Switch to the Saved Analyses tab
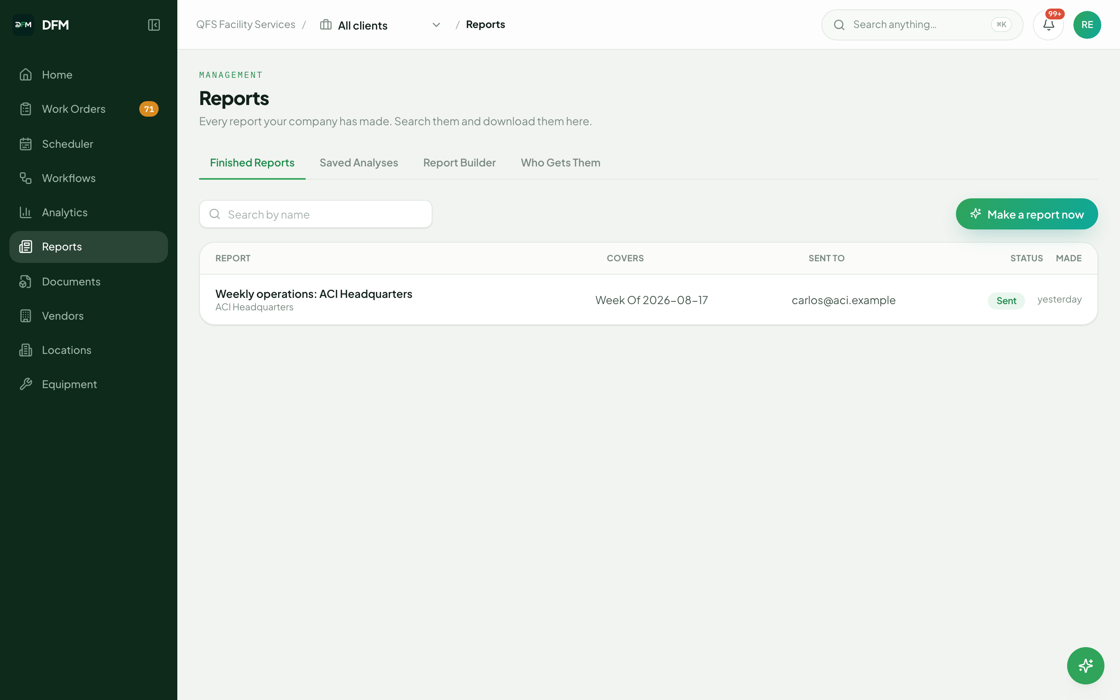 (x=359, y=163)
